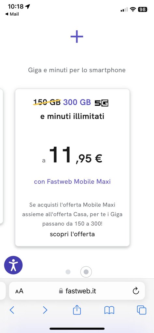The width and height of the screenshot is (154, 333).
Task: Open Safari bookmarks
Action: coord(109,310)
